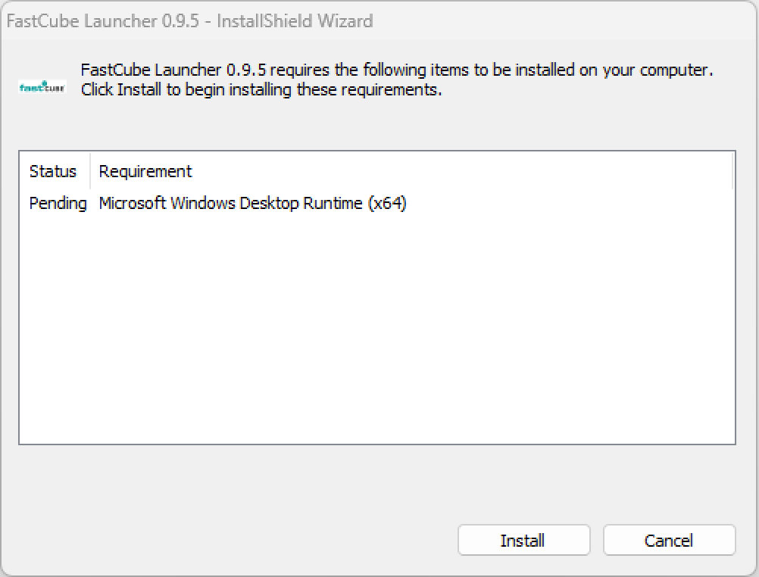Select the Pending status cell
This screenshot has width=759, height=577.
point(58,203)
